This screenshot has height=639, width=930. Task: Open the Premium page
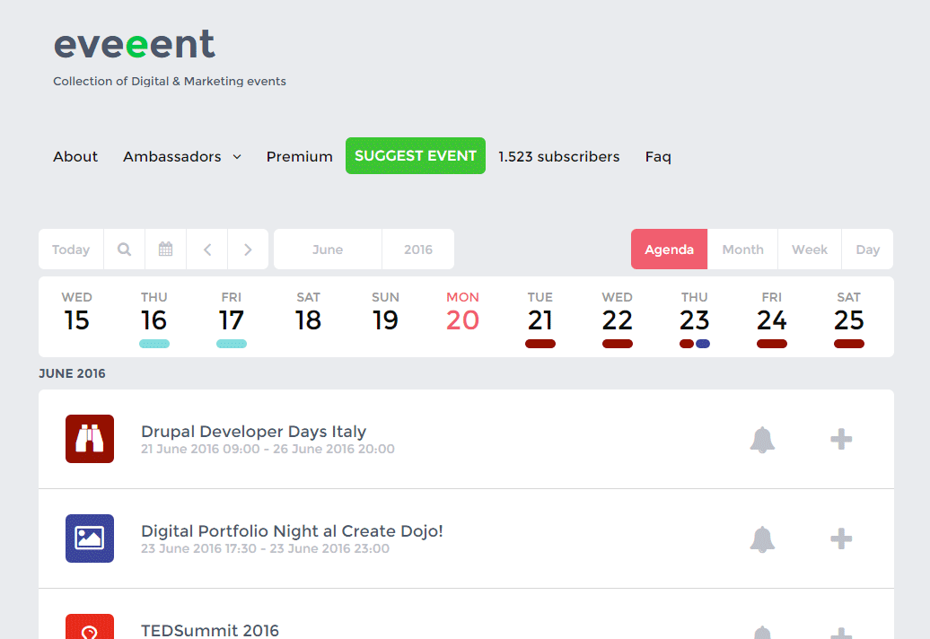pos(300,156)
